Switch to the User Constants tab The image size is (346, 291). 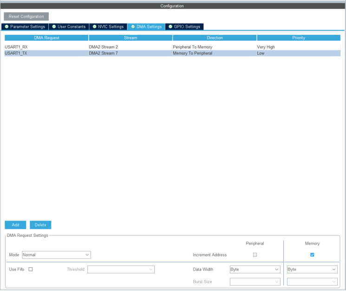pos(69,26)
